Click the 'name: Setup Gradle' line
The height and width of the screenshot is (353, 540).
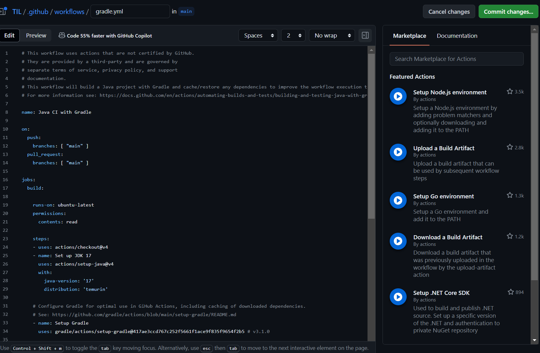click(61, 323)
